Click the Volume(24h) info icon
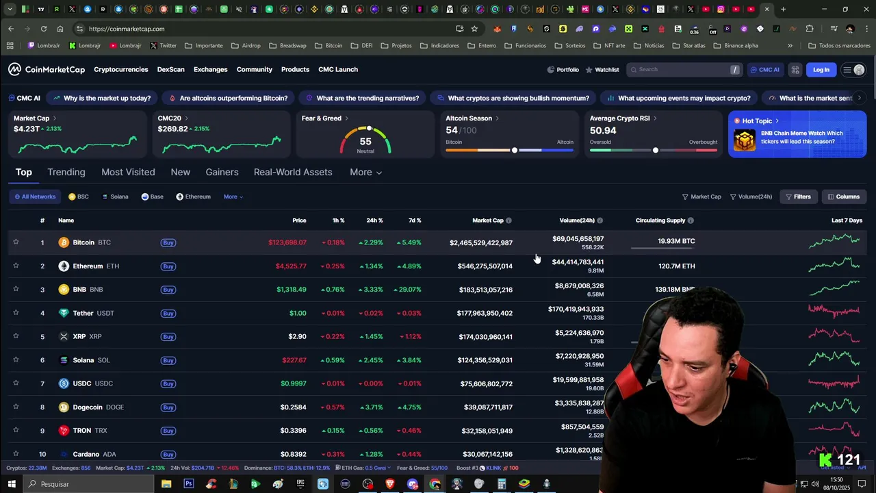 [600, 220]
